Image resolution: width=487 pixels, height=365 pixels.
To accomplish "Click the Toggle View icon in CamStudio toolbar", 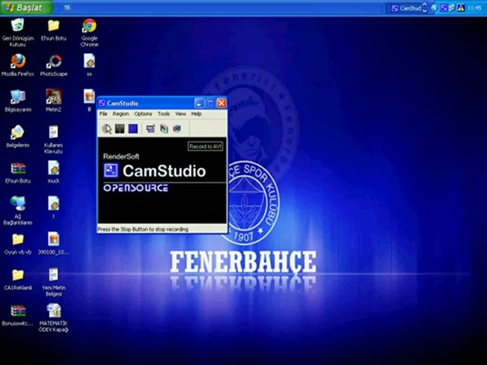I will 151,129.
